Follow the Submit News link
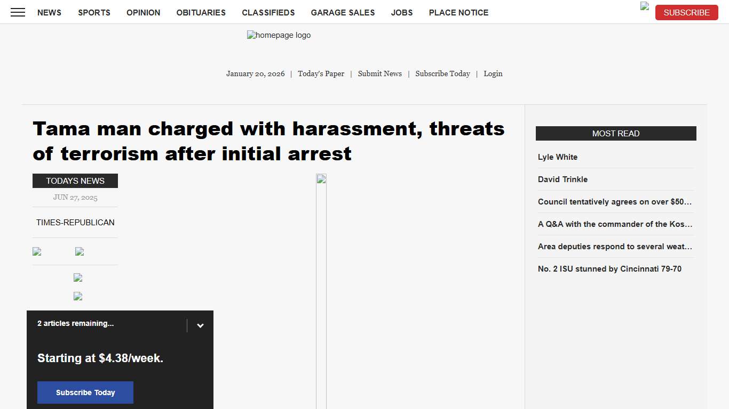This screenshot has width=729, height=409. tap(379, 73)
